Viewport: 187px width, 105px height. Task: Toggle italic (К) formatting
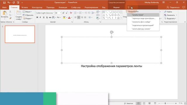(x=40, y=17)
